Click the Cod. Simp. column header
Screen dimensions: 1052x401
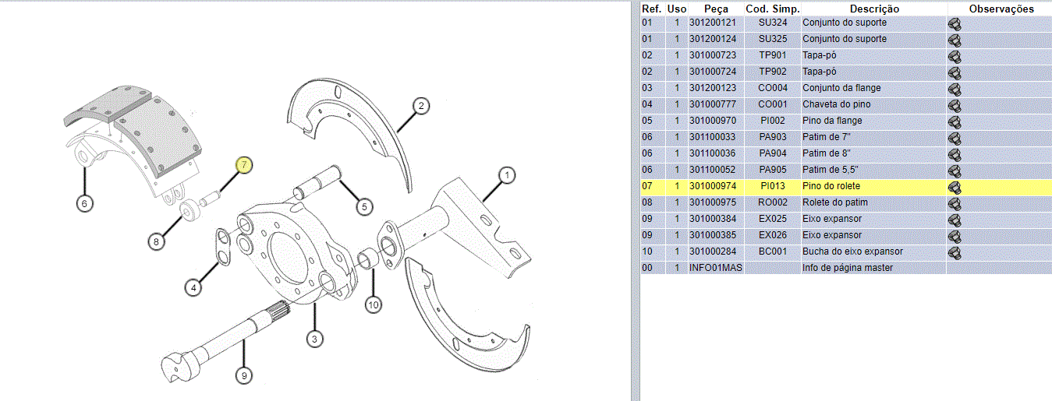pyautogui.click(x=772, y=9)
